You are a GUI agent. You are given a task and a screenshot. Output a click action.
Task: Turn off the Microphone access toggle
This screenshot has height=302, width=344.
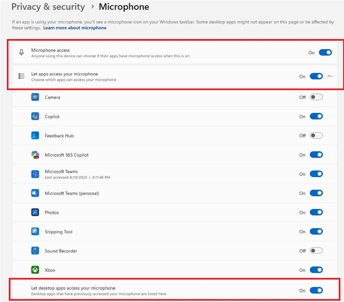325,52
